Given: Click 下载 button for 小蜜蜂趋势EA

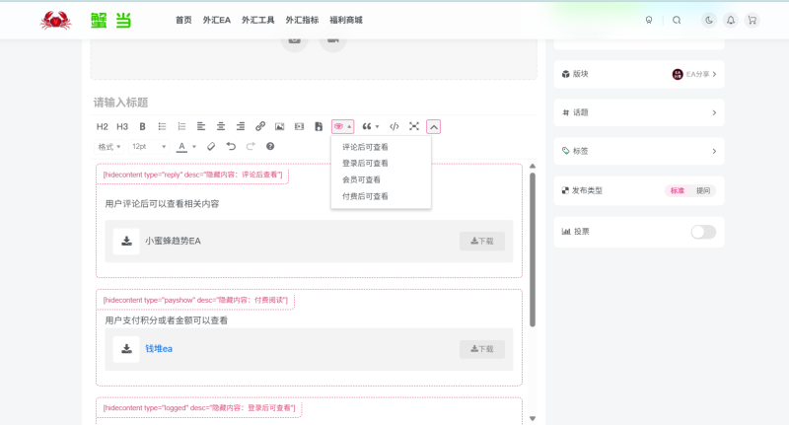Looking at the screenshot, I should coord(482,242).
